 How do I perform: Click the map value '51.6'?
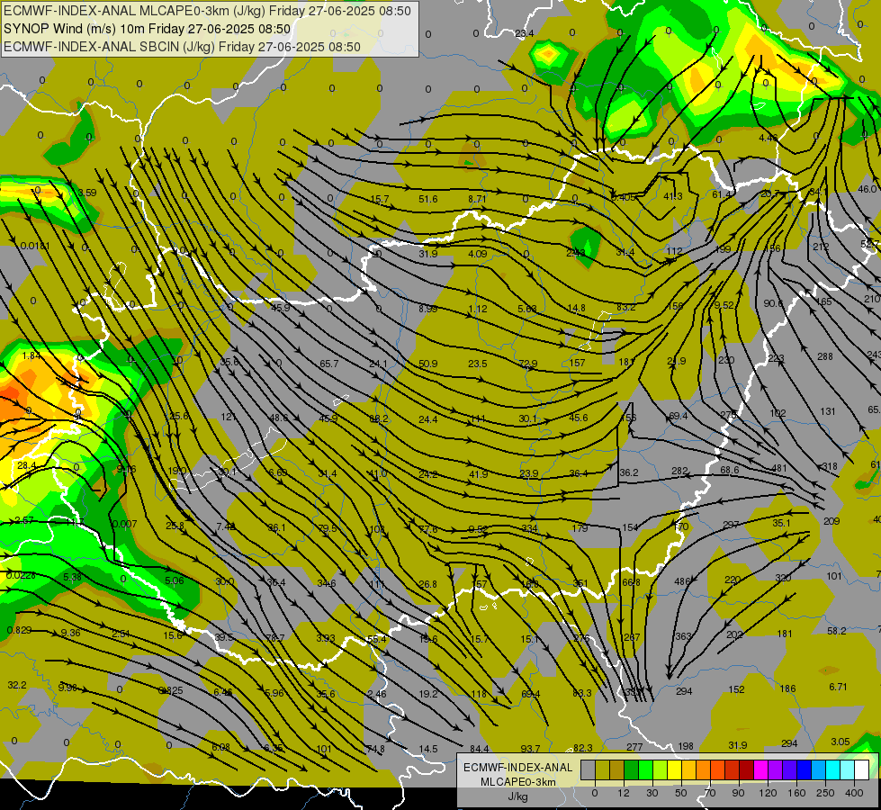[x=428, y=199]
